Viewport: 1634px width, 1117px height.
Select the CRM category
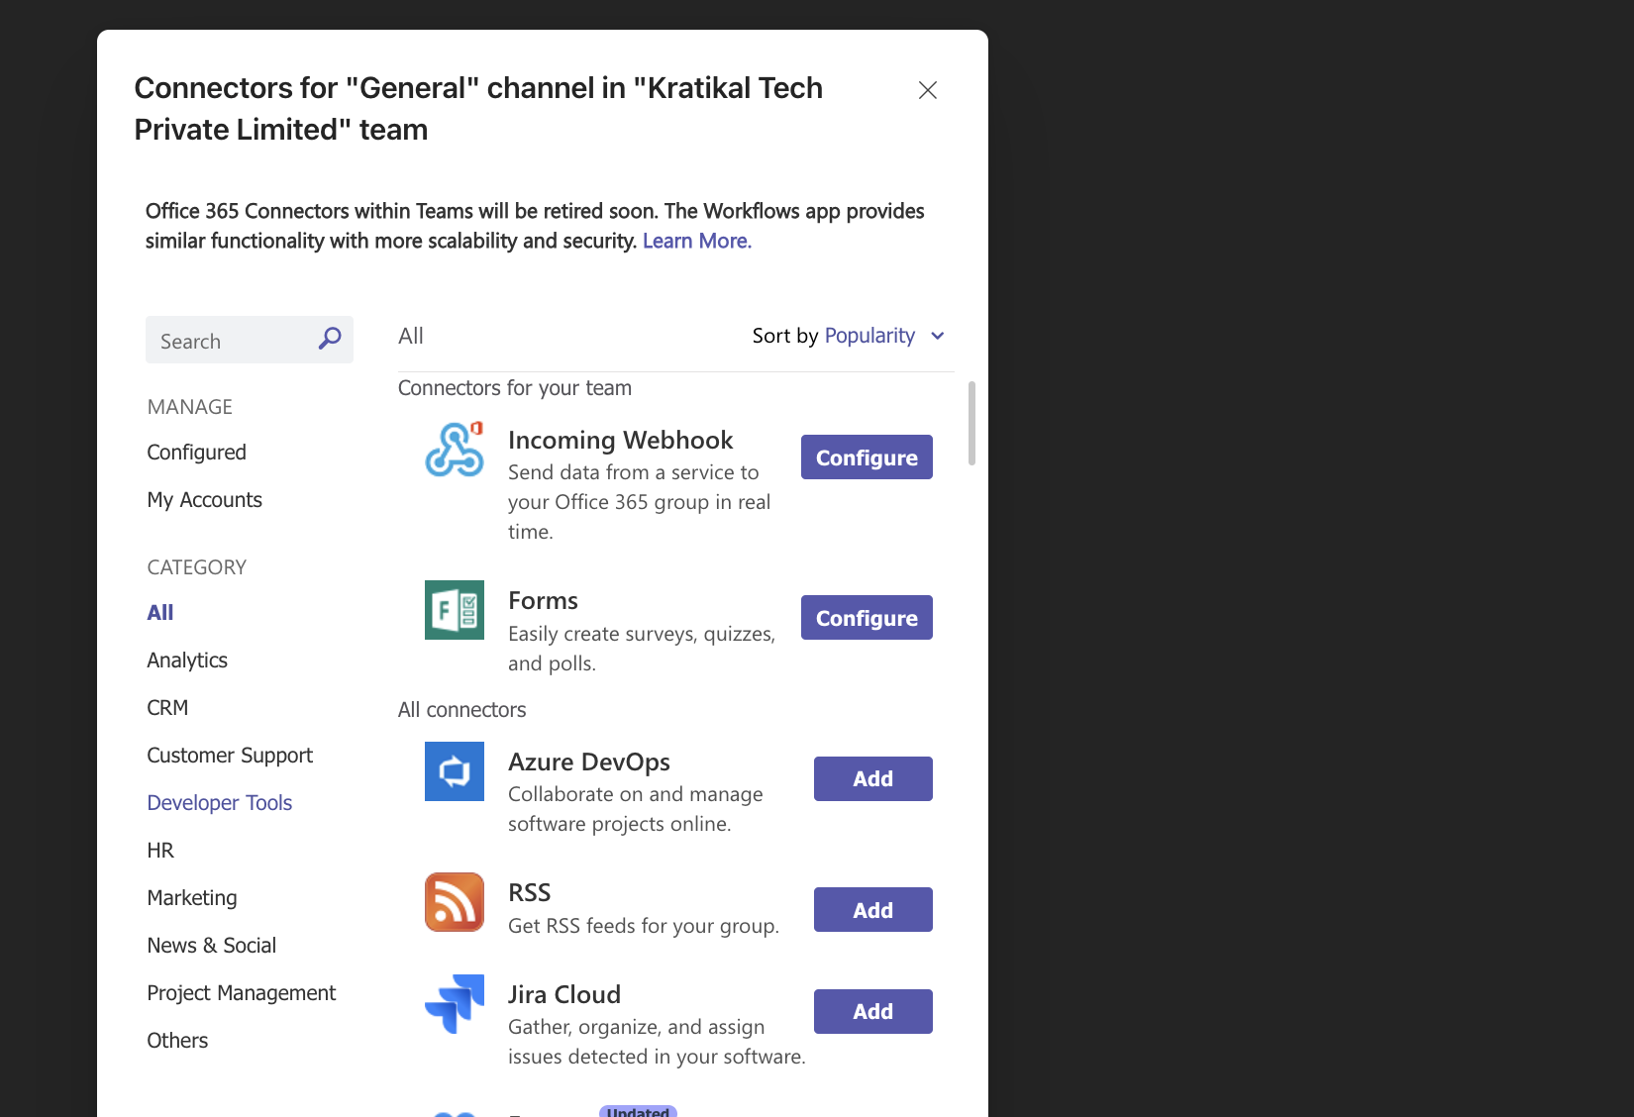click(167, 708)
